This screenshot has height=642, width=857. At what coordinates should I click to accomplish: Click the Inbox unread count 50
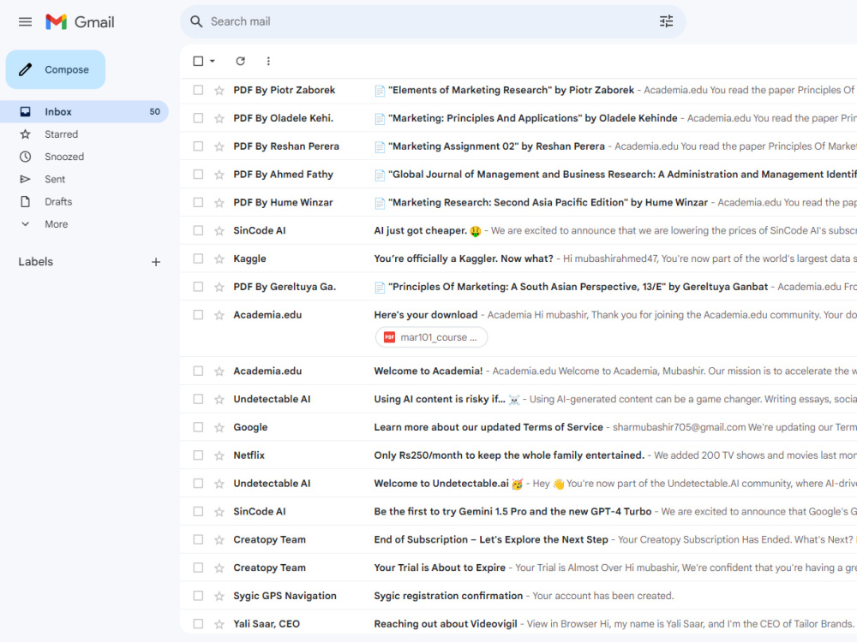(154, 111)
